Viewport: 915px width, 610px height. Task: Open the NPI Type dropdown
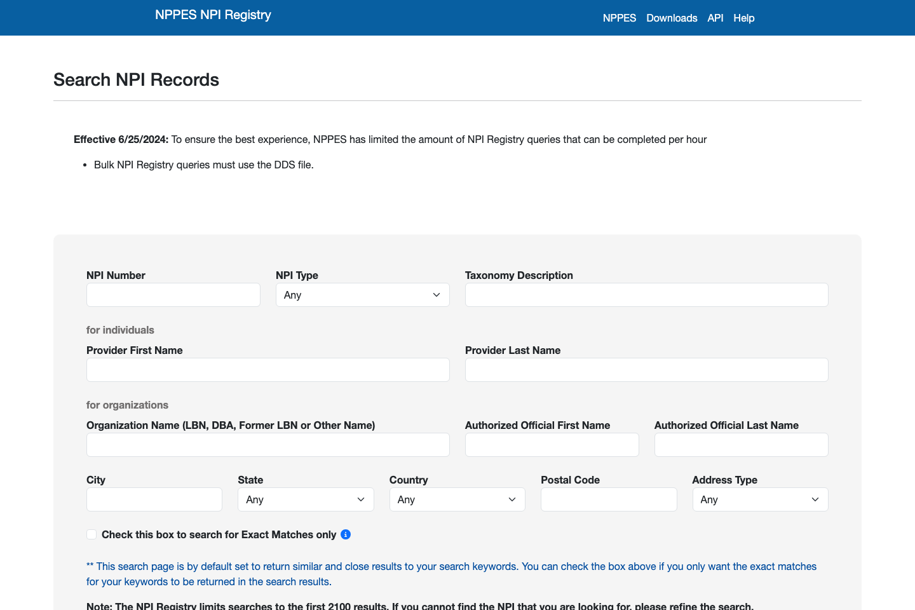[x=362, y=295]
